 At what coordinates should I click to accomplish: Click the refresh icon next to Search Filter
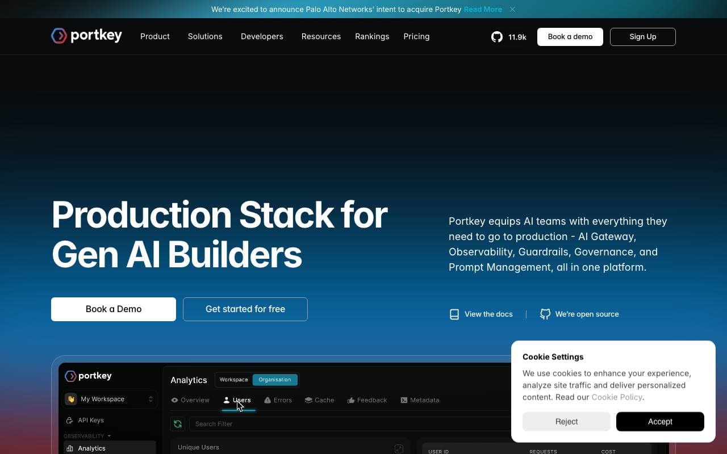point(178,424)
